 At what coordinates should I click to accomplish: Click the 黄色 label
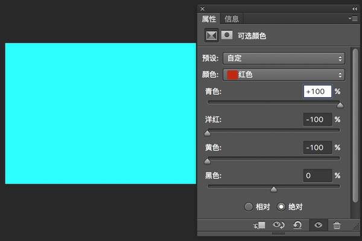(213, 147)
